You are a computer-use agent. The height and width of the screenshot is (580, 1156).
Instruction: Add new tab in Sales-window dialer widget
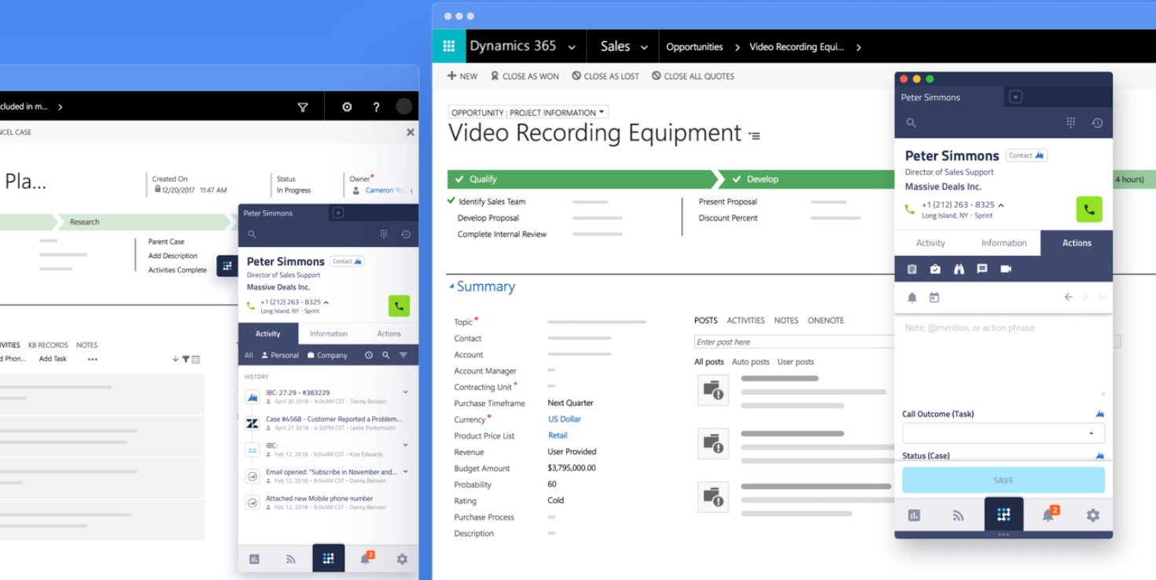click(1015, 97)
